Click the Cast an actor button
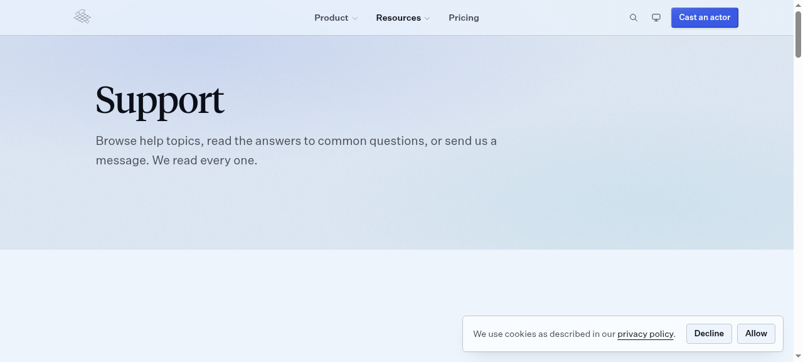This screenshot has height=362, width=803. click(x=705, y=18)
